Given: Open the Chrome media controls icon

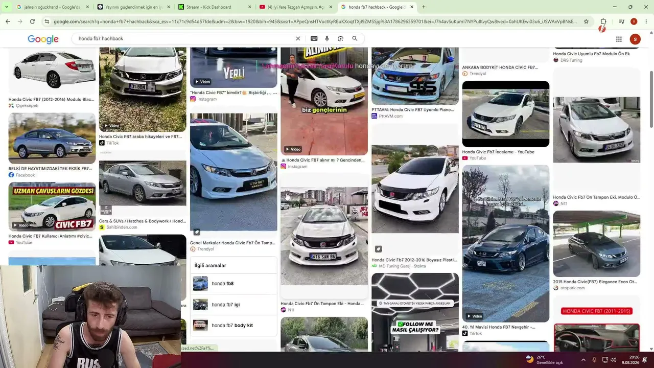Looking at the screenshot, I should (x=621, y=21).
